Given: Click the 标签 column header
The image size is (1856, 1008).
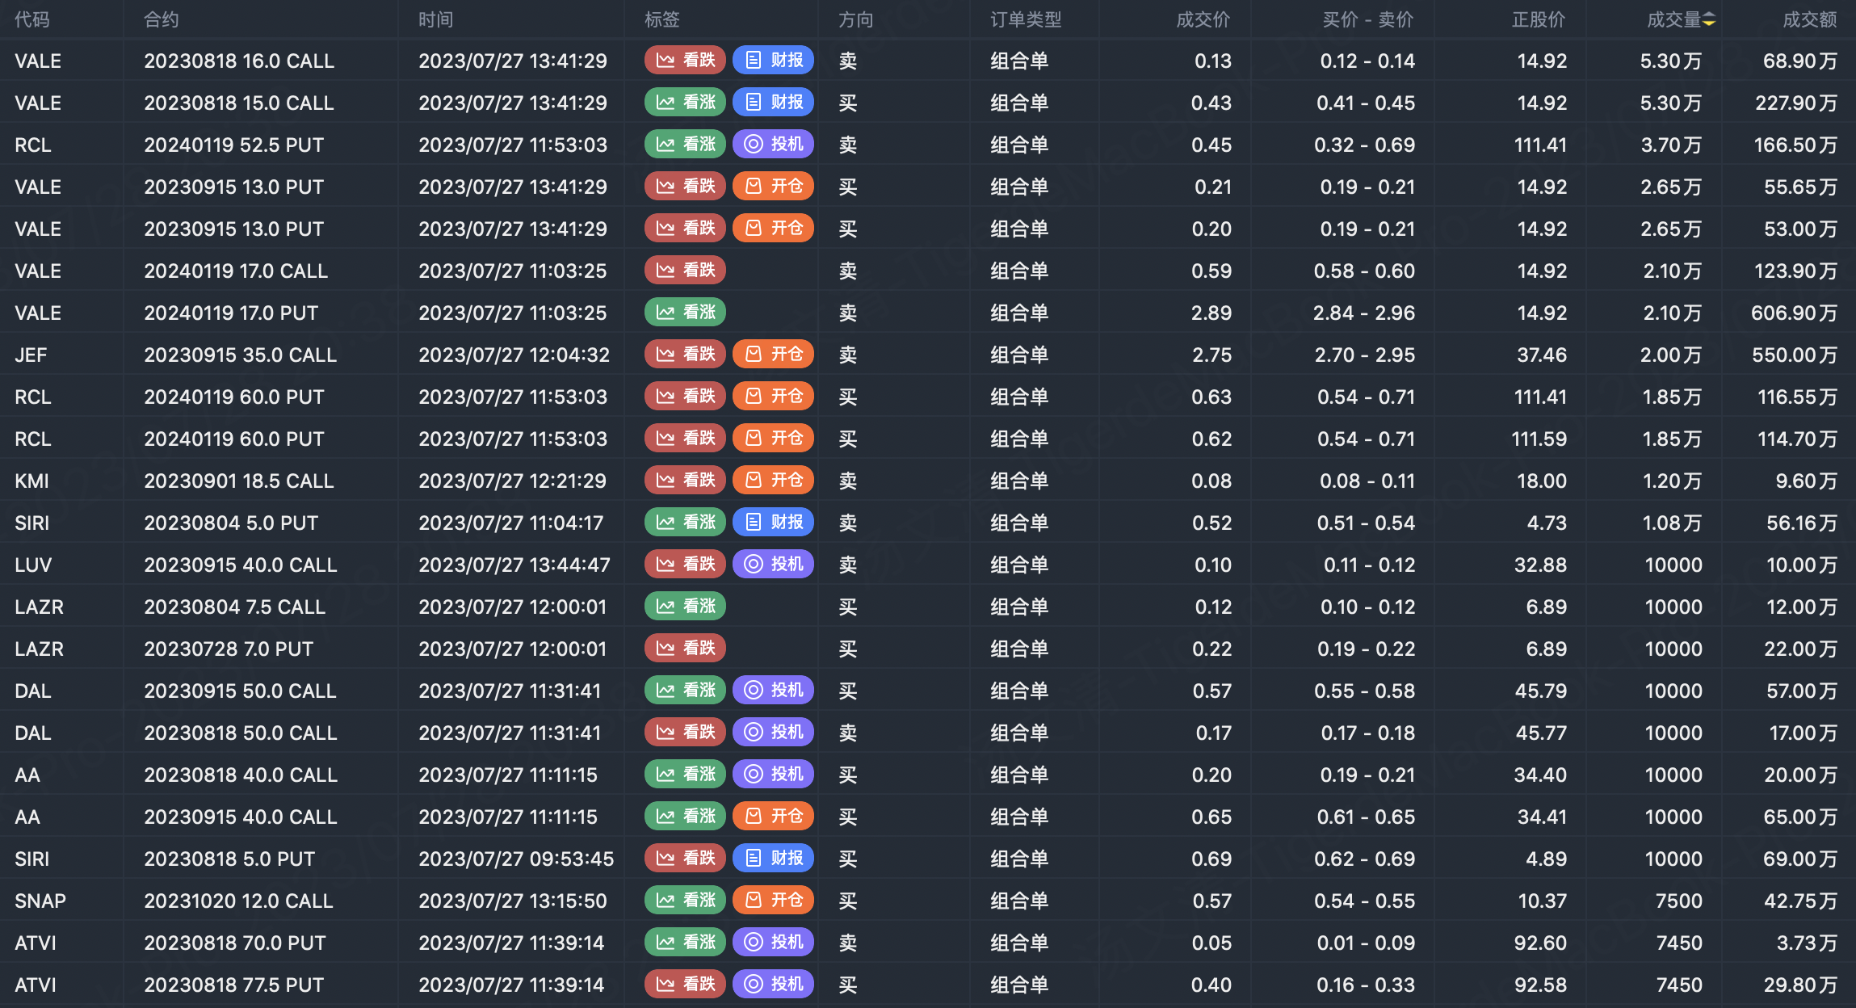Looking at the screenshot, I should [x=662, y=19].
